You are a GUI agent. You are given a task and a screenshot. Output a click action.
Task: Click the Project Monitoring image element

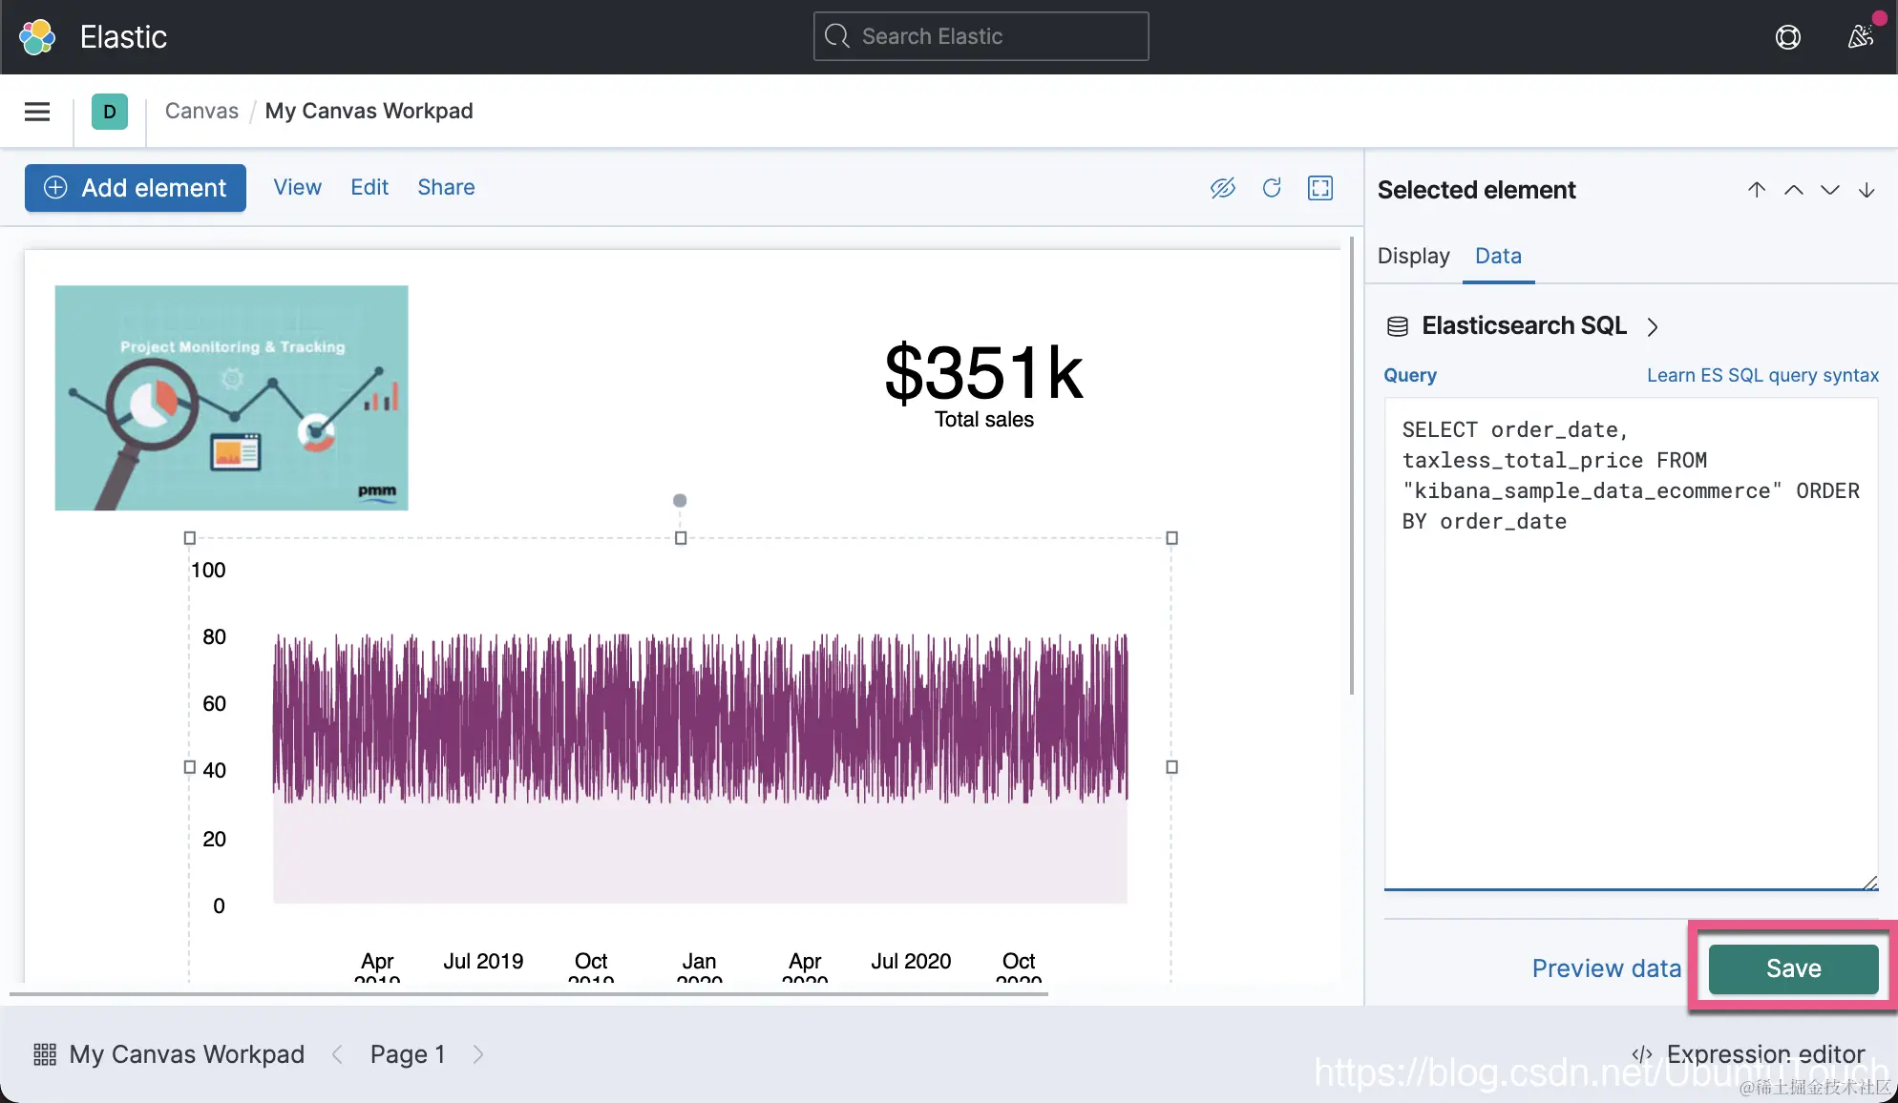(231, 398)
